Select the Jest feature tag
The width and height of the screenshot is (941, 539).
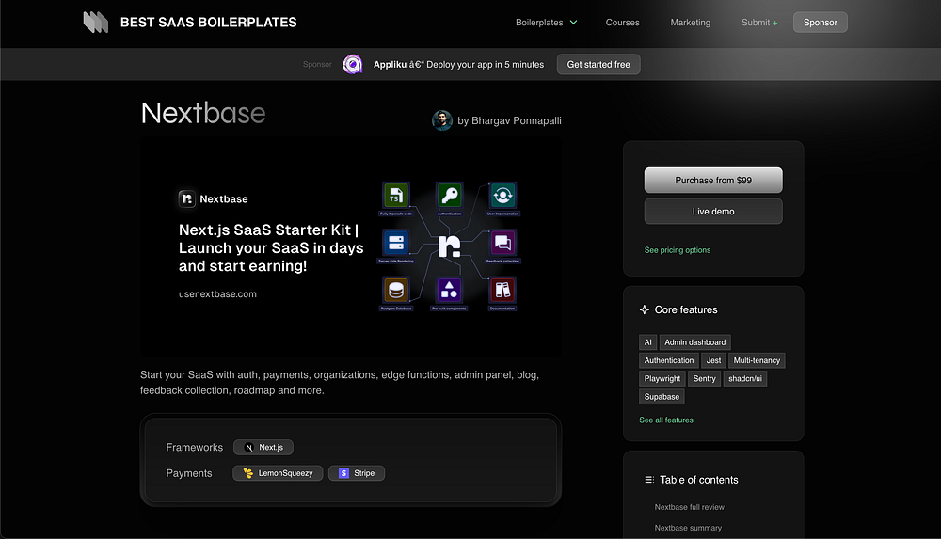point(713,360)
